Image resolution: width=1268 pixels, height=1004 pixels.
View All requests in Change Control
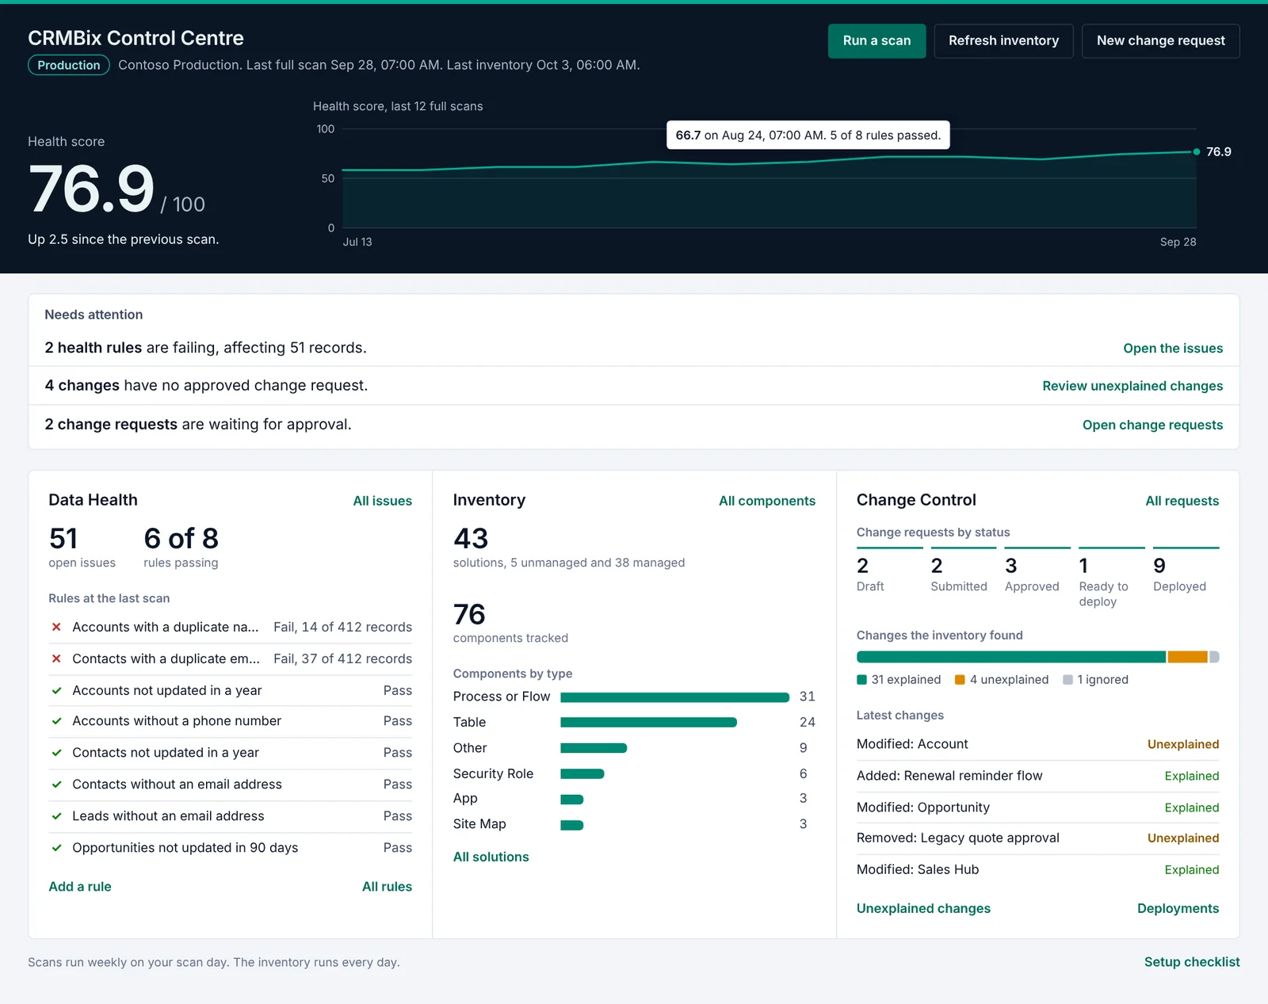click(x=1182, y=501)
